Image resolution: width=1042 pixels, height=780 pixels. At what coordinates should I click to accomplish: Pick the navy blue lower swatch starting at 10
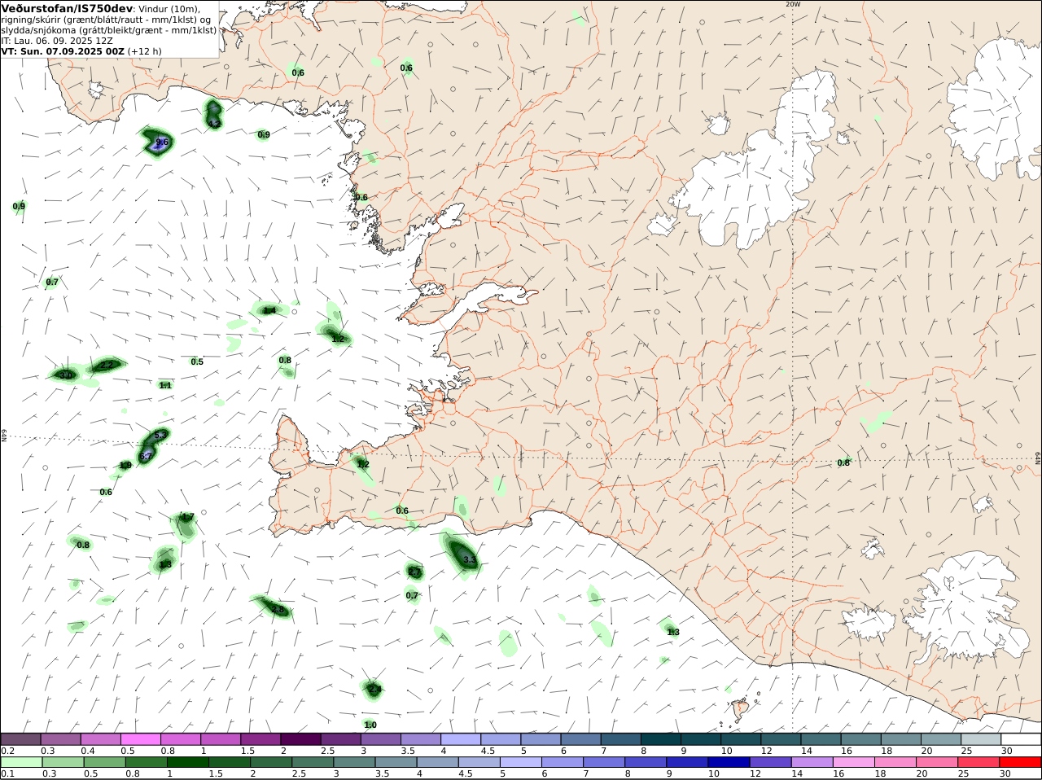[729, 762]
